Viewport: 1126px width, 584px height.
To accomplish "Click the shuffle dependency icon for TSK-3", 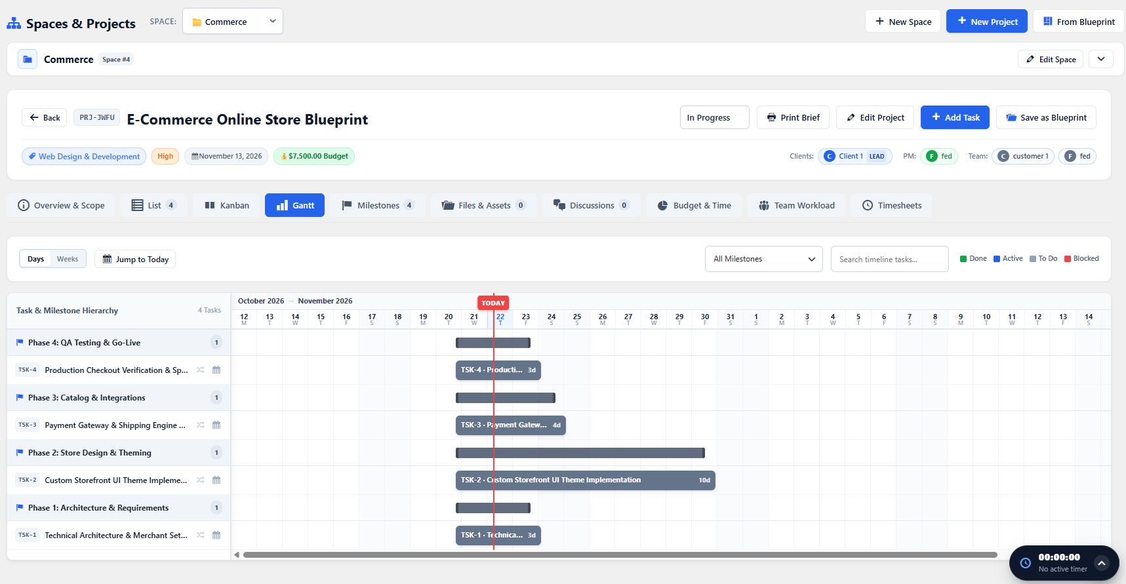I will point(201,425).
